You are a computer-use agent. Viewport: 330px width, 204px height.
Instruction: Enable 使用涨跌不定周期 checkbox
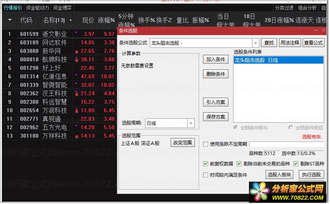[205, 144]
